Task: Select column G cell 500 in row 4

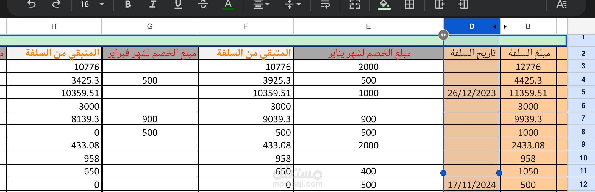Action: point(150,80)
